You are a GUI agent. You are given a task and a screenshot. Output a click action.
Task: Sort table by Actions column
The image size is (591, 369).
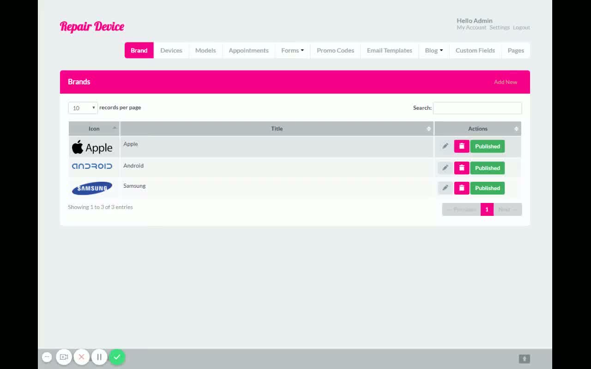tap(478, 129)
